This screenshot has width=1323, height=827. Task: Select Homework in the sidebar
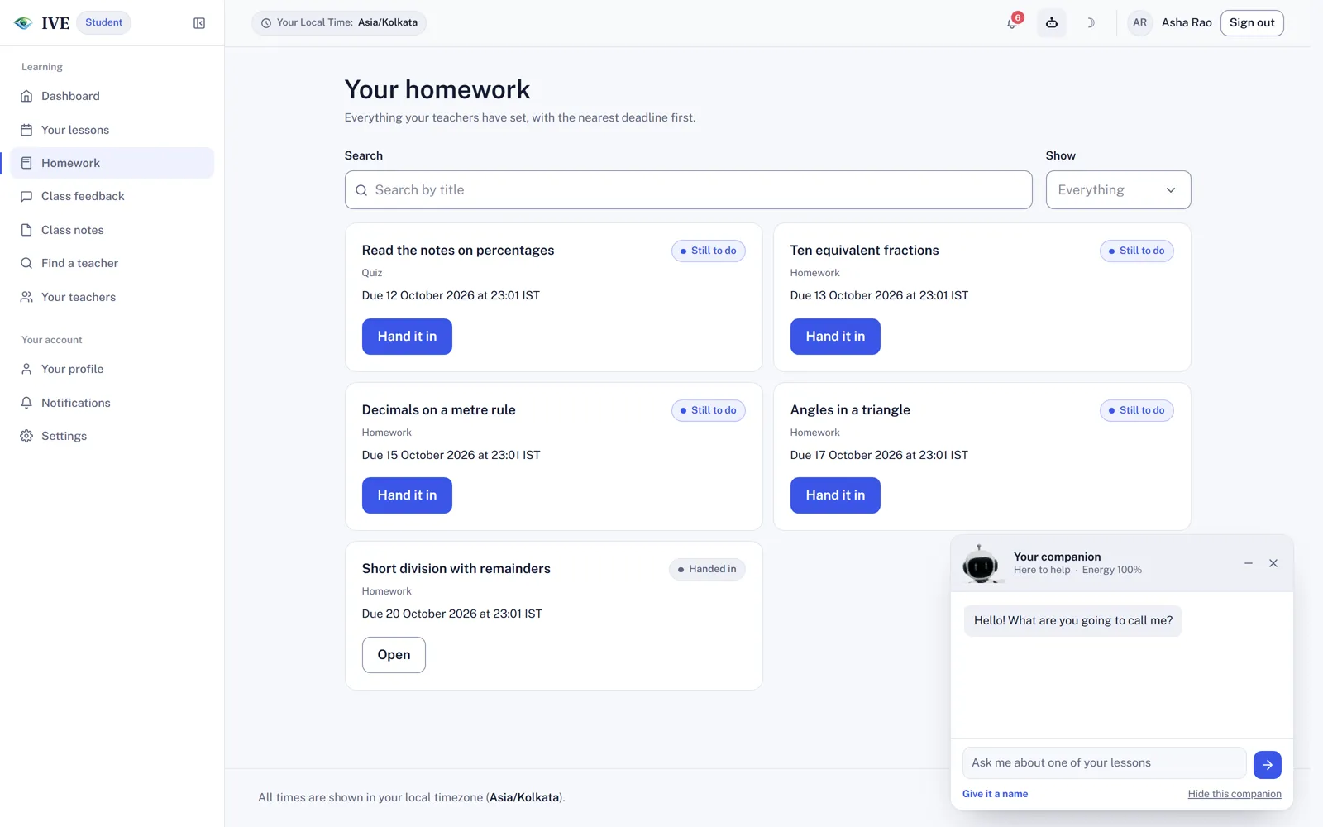(112, 163)
